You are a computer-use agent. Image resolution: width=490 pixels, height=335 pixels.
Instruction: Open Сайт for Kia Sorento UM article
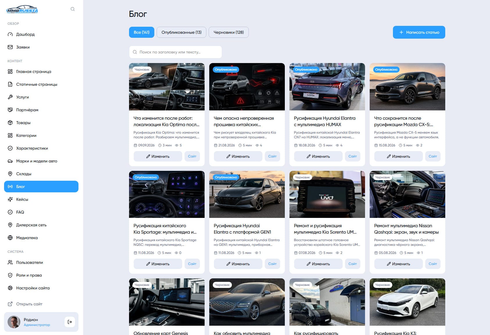click(x=353, y=264)
